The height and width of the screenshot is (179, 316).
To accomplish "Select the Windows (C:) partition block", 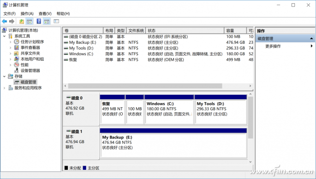I will point(169,110).
